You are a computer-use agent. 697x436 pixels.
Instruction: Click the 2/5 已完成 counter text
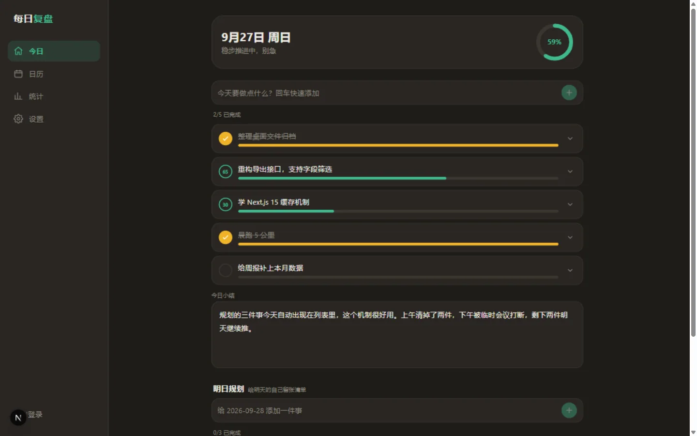pyautogui.click(x=227, y=115)
